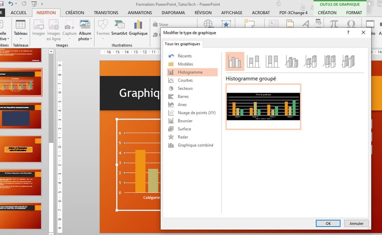This screenshot has width=382, height=235.
Task: Cancel the dialog with Annuler
Action: tap(356, 223)
